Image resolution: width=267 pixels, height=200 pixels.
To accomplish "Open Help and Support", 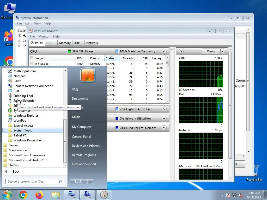I will coord(84,164).
